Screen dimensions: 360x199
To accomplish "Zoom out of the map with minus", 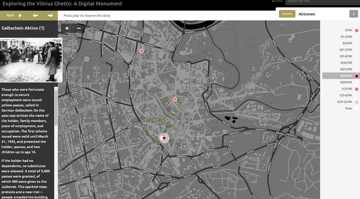I will pos(78,28).
